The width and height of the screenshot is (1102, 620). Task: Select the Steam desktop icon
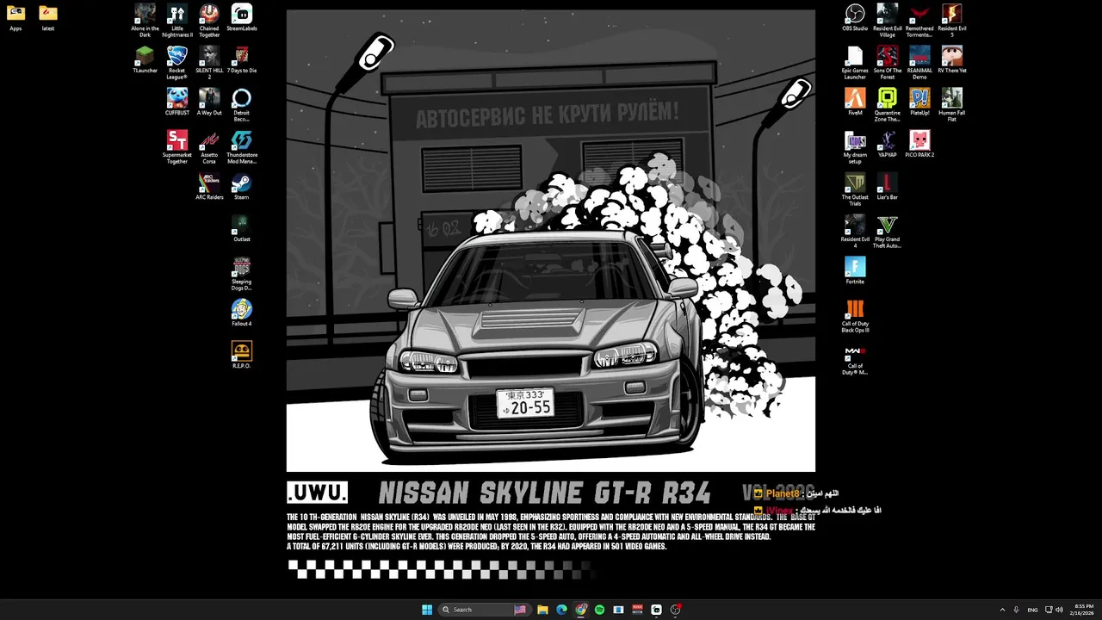click(242, 187)
